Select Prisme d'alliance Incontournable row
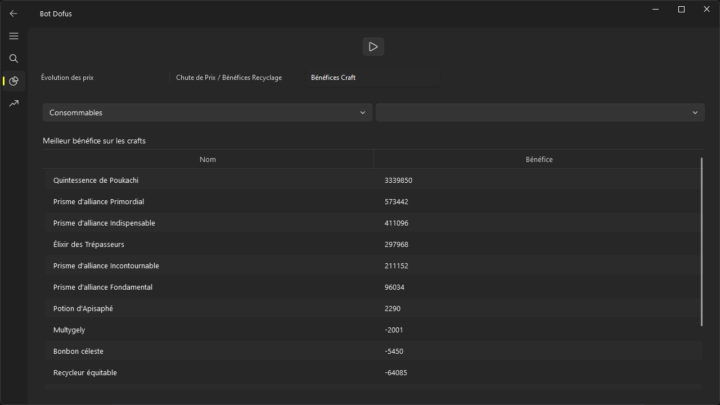This screenshot has width=720, height=405. [x=373, y=265]
